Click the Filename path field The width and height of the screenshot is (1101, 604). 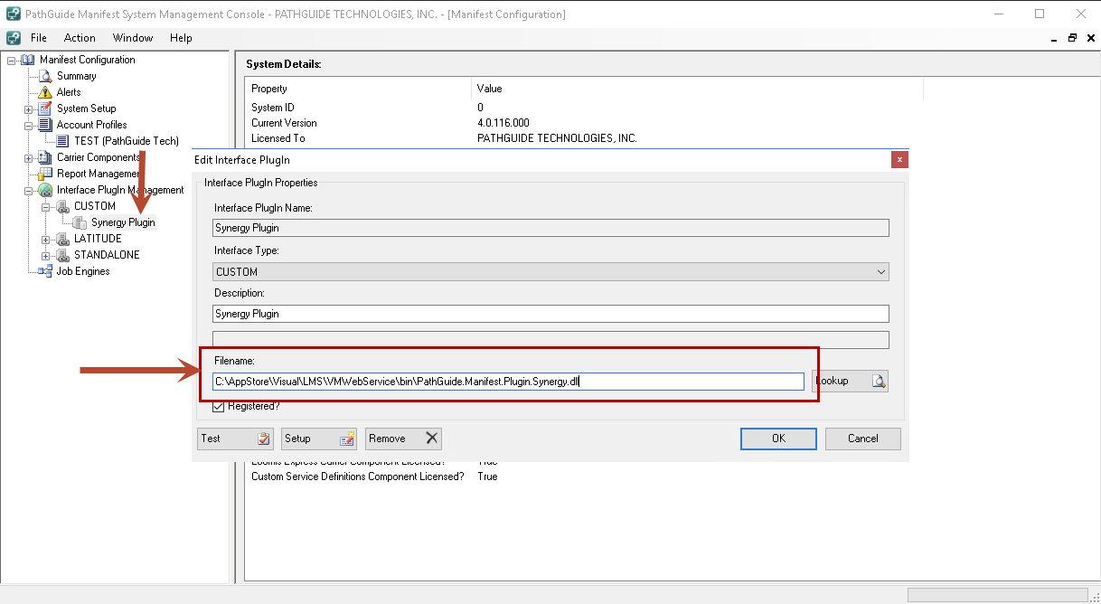(x=508, y=382)
